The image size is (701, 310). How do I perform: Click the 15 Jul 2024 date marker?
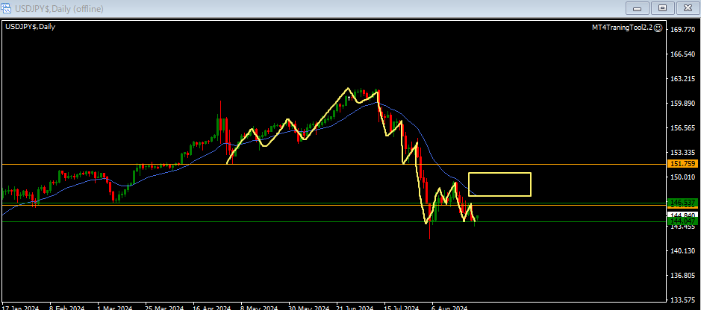(402, 306)
